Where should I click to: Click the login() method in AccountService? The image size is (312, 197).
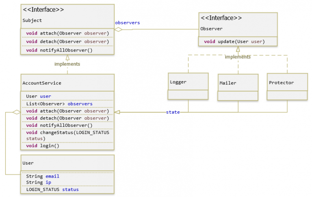pos(43,145)
